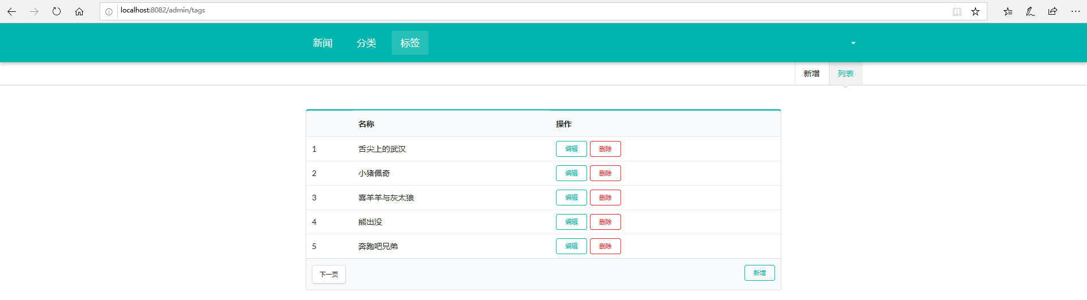
Task: Go back with the browser back arrow
Action: click(x=11, y=11)
